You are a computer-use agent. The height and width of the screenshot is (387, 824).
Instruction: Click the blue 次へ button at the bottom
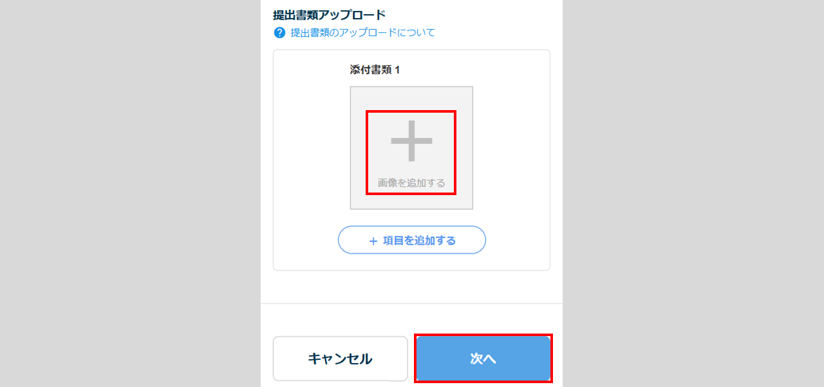483,359
